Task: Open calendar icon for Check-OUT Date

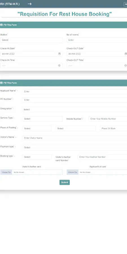Action: point(126,54)
